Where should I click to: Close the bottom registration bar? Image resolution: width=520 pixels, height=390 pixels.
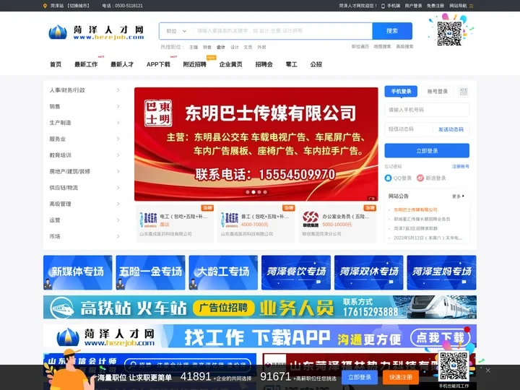487,370
